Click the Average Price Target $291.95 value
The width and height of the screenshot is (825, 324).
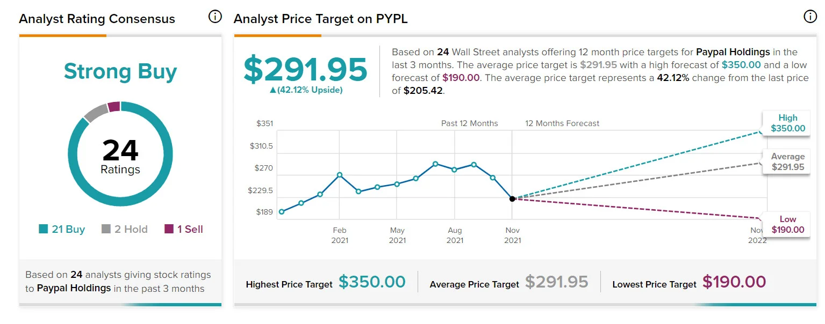[557, 282]
